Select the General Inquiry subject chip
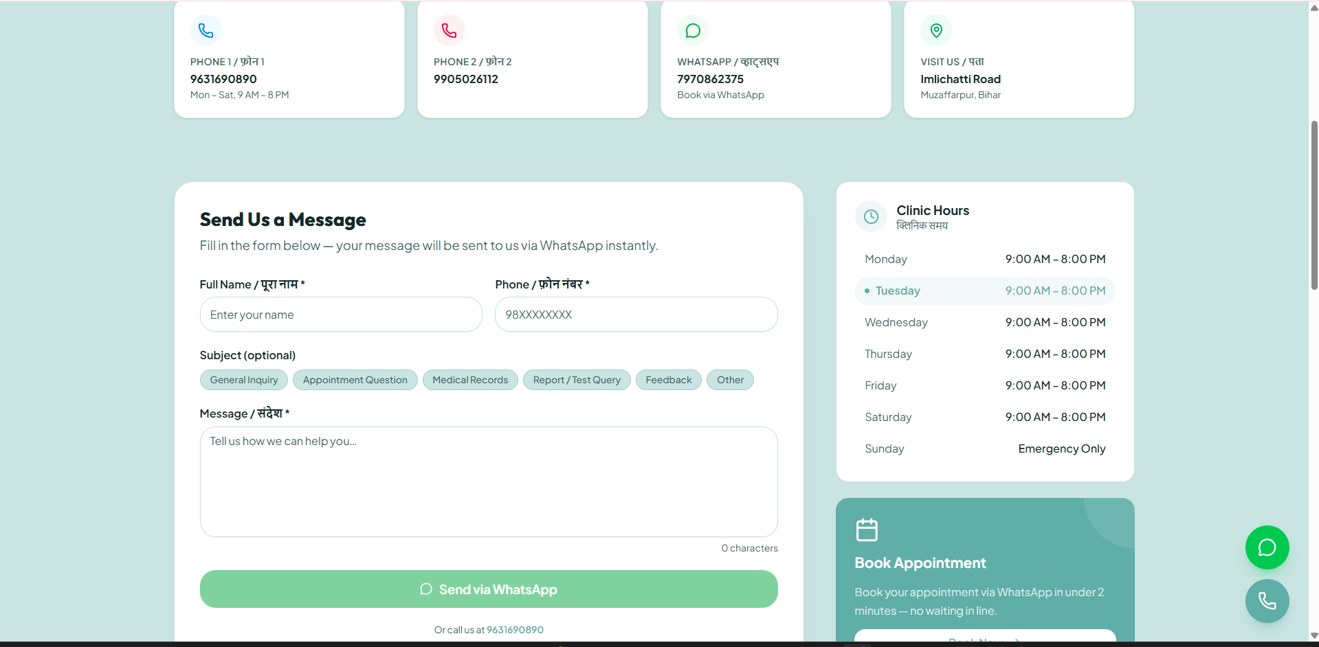 pos(244,380)
